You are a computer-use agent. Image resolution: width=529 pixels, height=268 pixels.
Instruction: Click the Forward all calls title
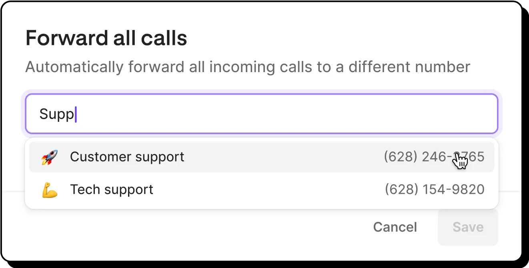tap(106, 38)
